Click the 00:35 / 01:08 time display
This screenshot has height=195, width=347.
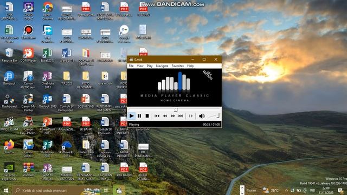pos(211,125)
